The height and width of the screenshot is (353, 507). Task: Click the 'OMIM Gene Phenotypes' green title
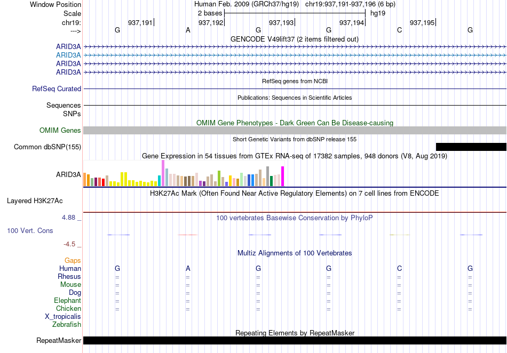coord(295,123)
